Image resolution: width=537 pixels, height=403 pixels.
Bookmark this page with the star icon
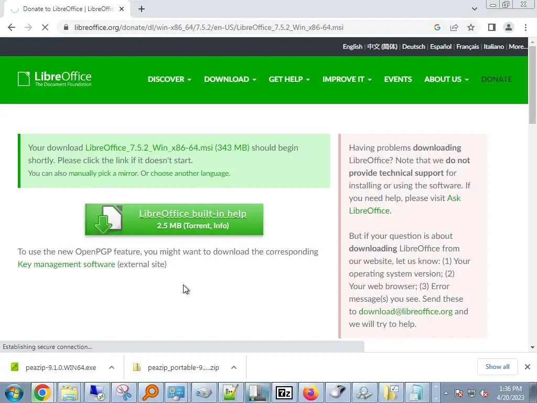click(471, 27)
